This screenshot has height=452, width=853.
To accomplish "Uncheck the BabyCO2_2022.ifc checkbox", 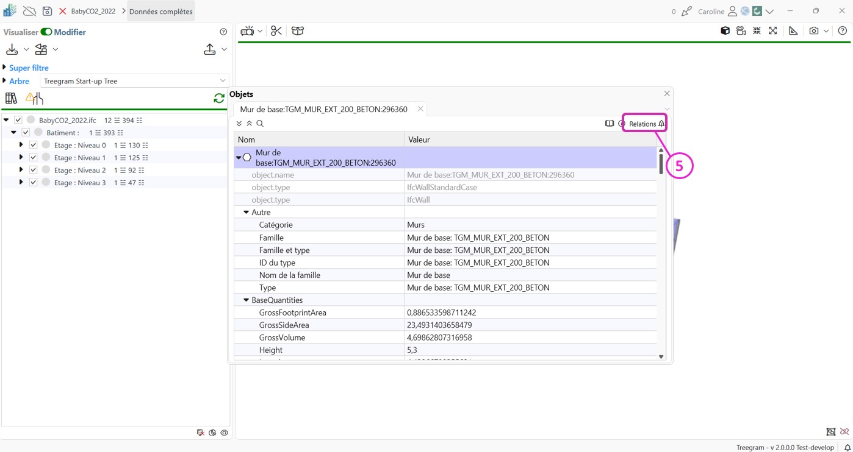I will pyautogui.click(x=18, y=120).
